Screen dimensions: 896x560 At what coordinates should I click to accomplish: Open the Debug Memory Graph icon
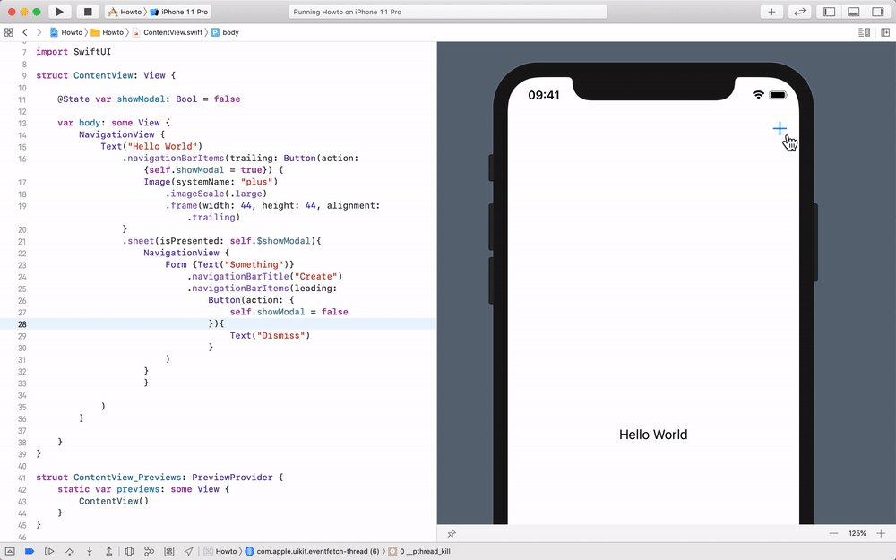point(148,551)
